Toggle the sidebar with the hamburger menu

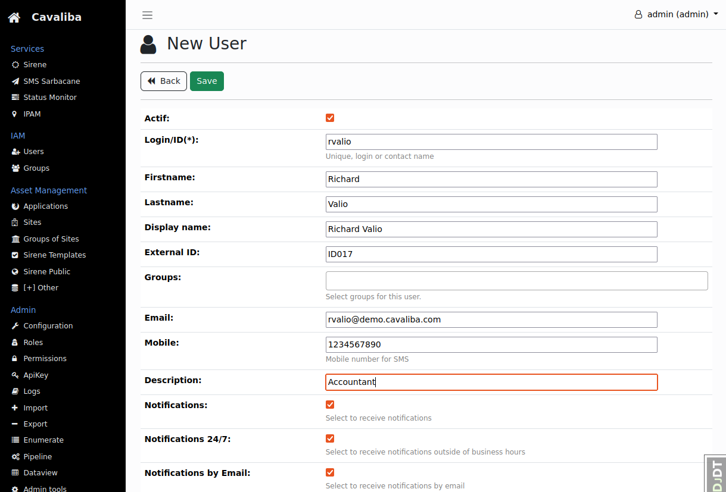click(147, 15)
